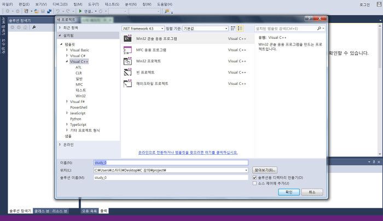This screenshot has width=383, height=221.
Task: Select the Win32 tree item
Action: (x=80, y=96)
